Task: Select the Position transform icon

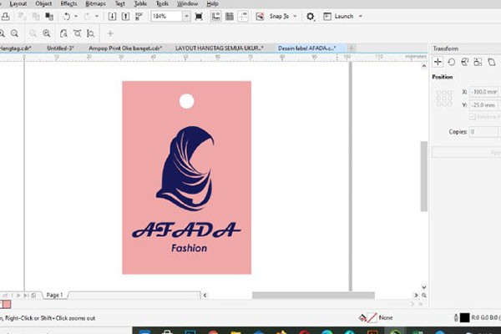Action: coord(438,62)
